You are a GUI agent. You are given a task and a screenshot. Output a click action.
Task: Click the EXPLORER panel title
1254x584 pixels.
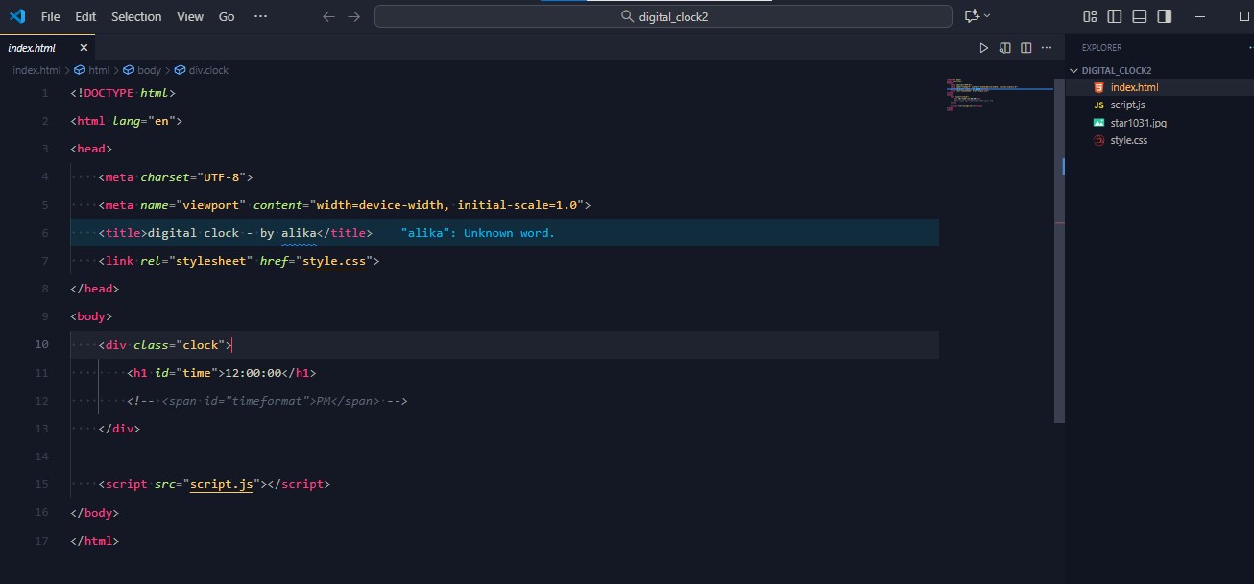pos(1101,47)
